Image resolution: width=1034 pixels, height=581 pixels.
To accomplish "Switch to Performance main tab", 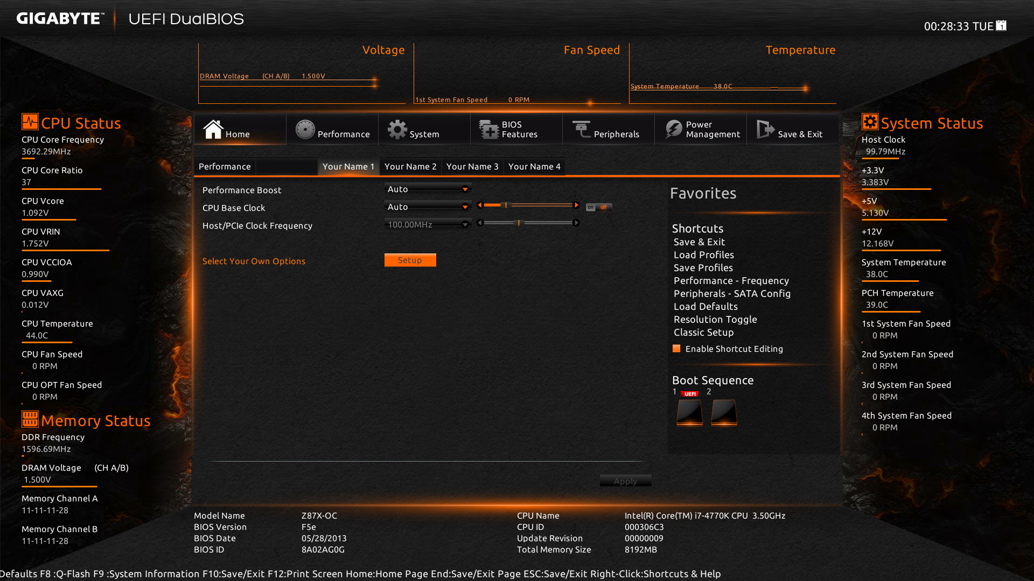I will pos(332,129).
